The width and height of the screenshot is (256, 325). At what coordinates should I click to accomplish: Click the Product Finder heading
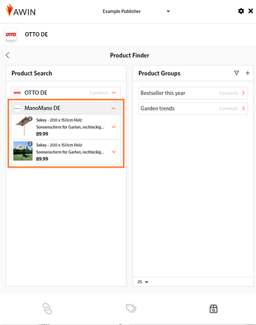point(129,55)
